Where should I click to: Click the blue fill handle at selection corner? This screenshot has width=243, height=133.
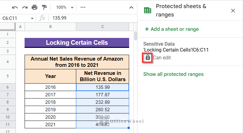pyautogui.click(x=129, y=128)
